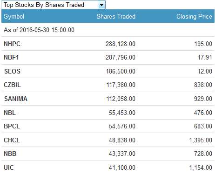This screenshot has width=215, height=174.
Task: Open the CHCL stock symbol
Action: click(x=12, y=140)
